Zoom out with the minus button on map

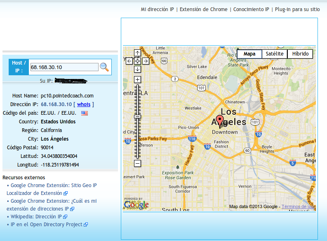[137, 163]
